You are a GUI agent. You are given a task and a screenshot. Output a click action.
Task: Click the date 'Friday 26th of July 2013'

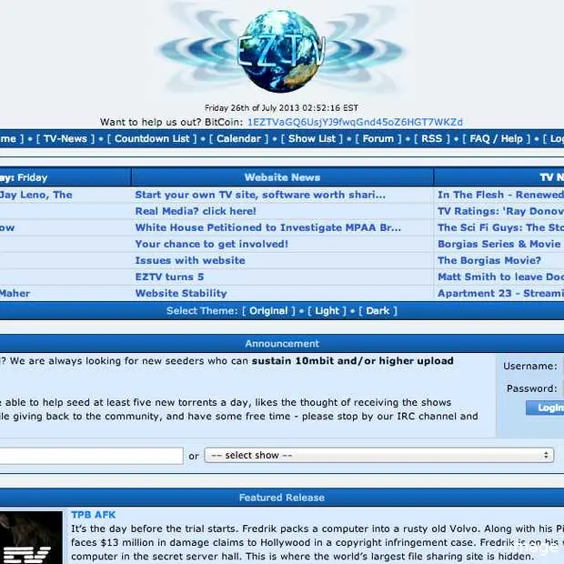(252, 108)
